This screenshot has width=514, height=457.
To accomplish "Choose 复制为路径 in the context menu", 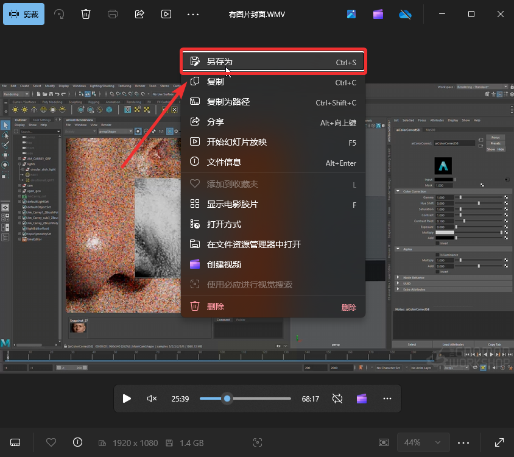I will (x=273, y=102).
